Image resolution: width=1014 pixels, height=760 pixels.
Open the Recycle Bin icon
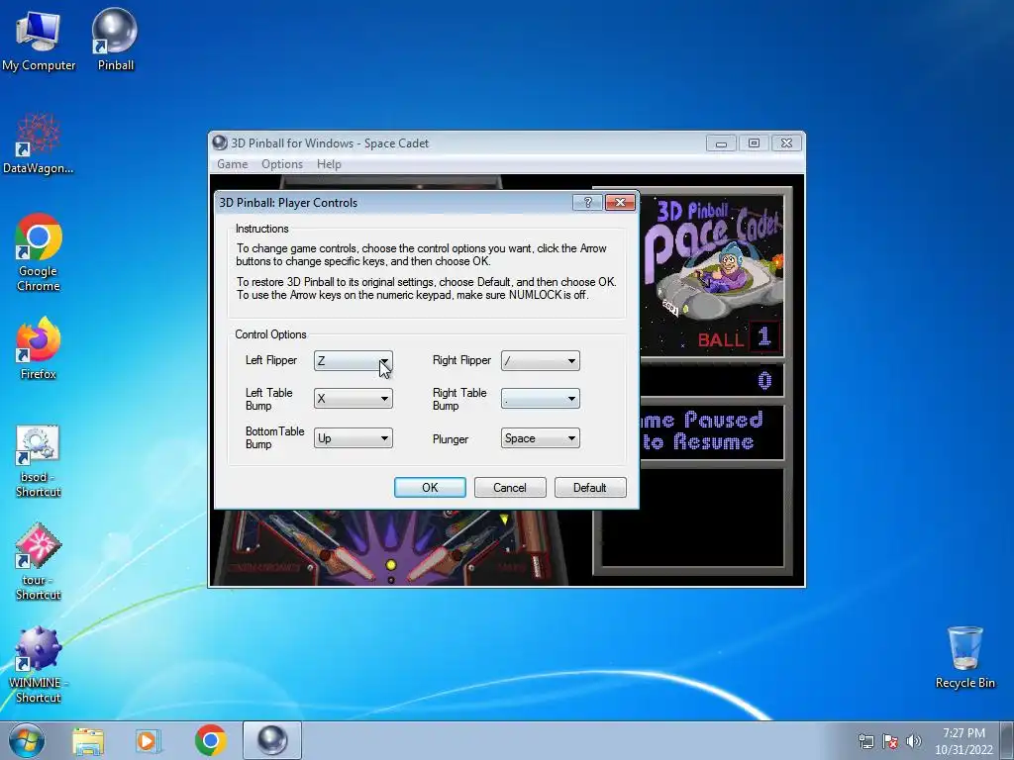pyautogui.click(x=964, y=657)
